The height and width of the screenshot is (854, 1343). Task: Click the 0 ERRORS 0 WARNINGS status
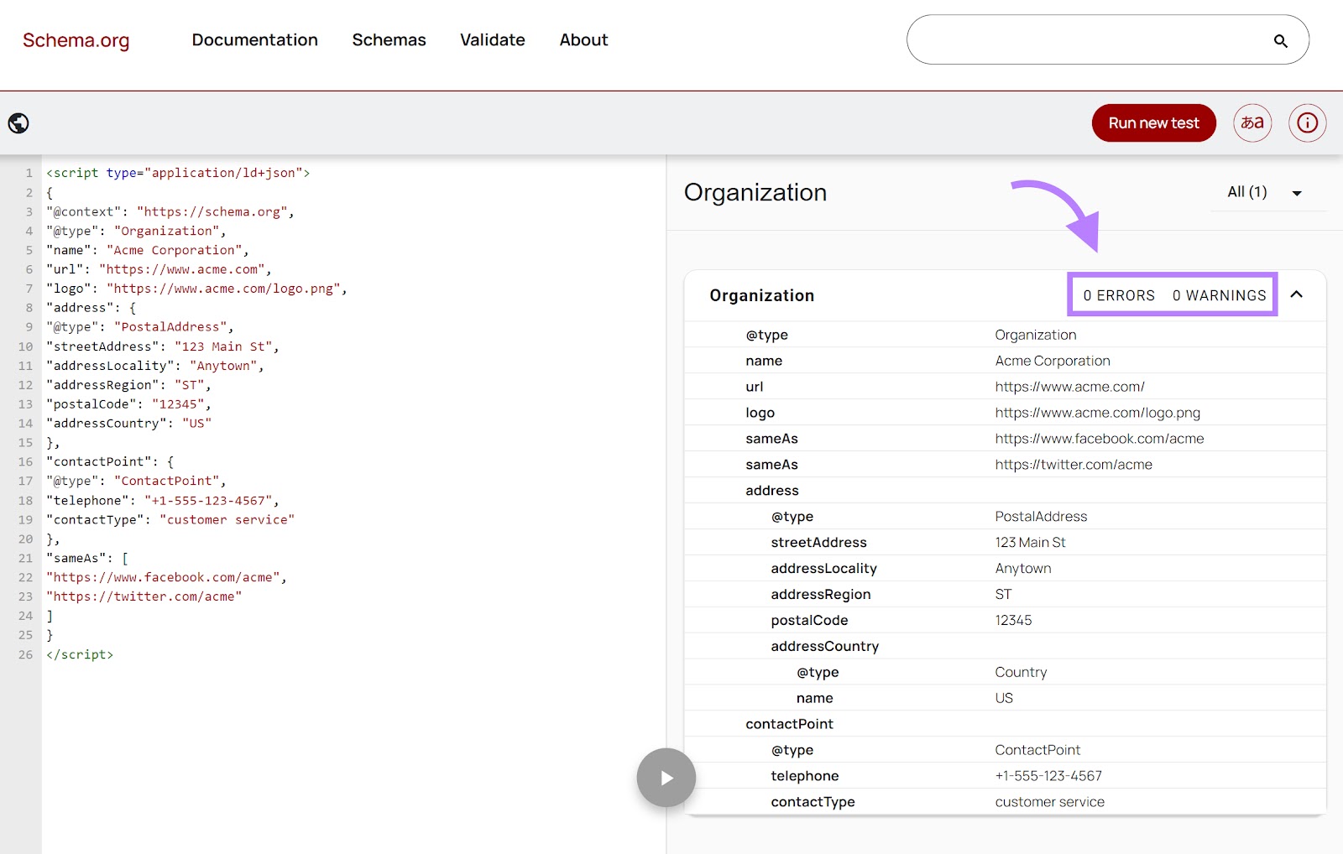click(1173, 295)
